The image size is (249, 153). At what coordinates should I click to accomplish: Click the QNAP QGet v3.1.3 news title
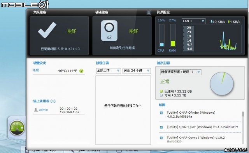click(202, 127)
